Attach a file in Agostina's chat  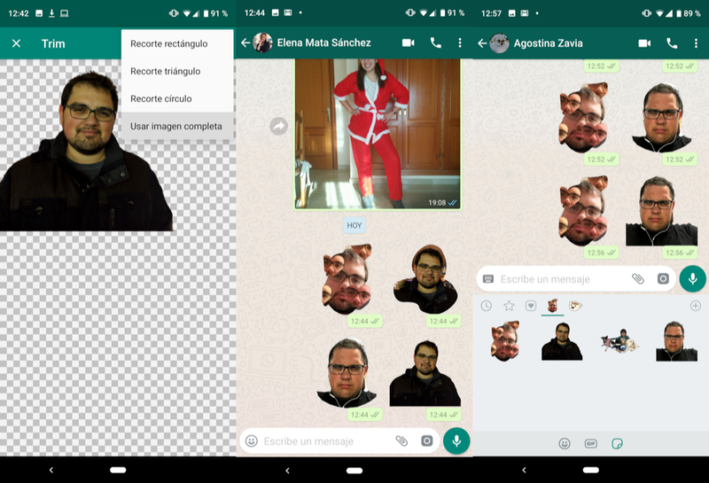click(x=638, y=279)
